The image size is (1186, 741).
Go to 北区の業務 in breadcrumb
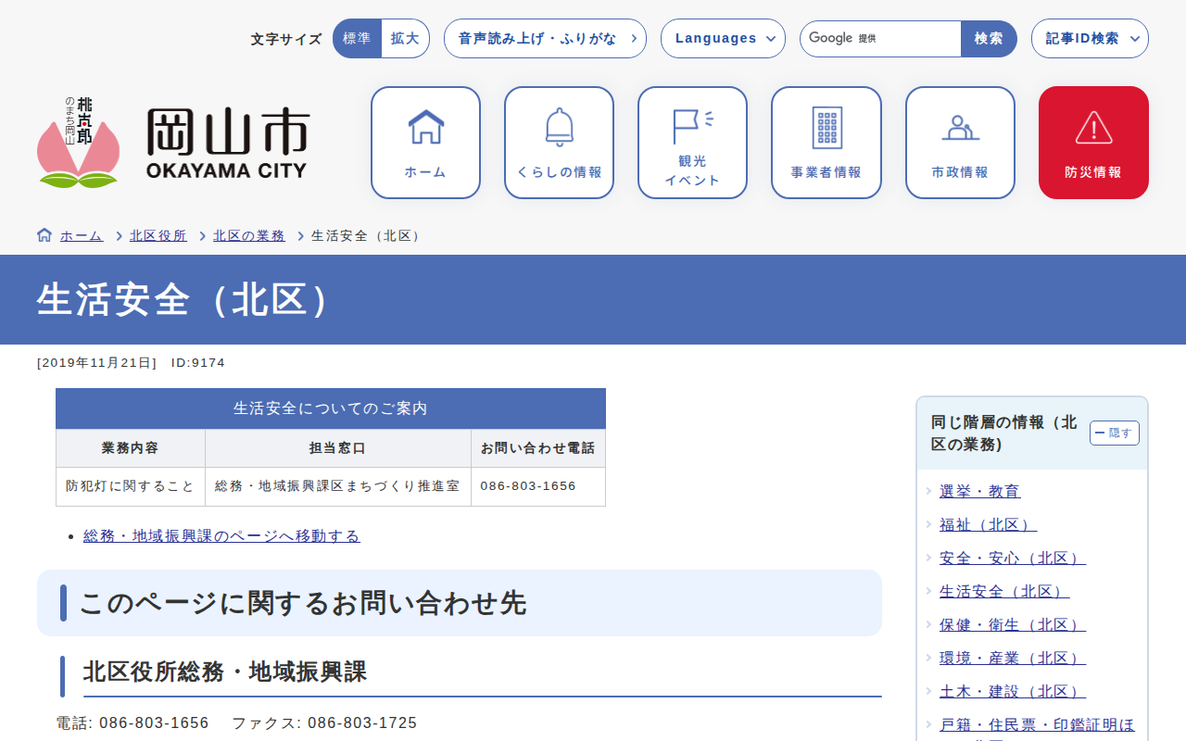pyautogui.click(x=249, y=236)
